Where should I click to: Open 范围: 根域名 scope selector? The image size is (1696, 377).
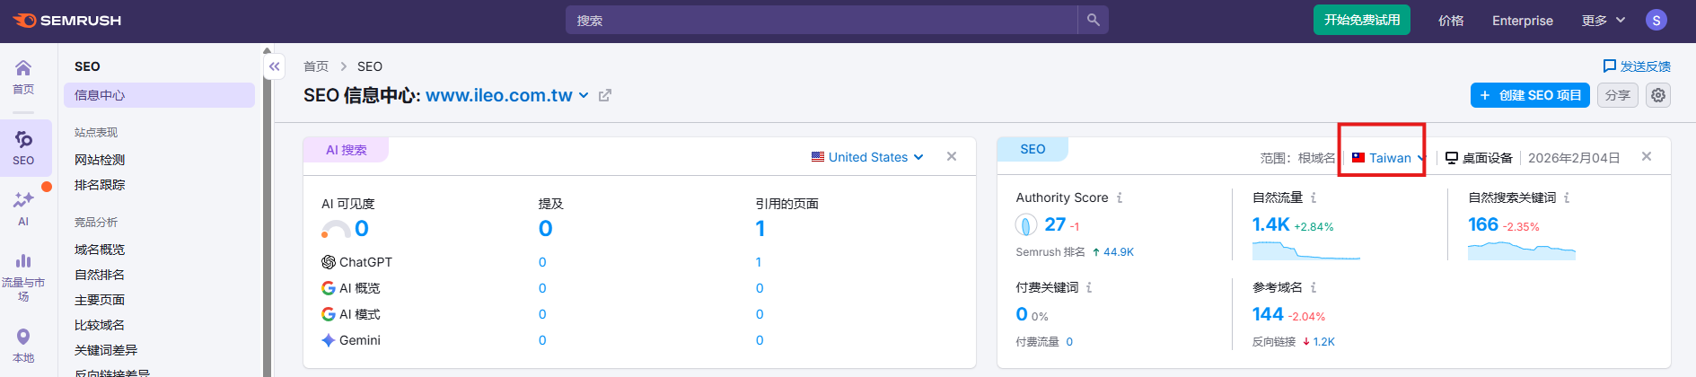(1297, 158)
